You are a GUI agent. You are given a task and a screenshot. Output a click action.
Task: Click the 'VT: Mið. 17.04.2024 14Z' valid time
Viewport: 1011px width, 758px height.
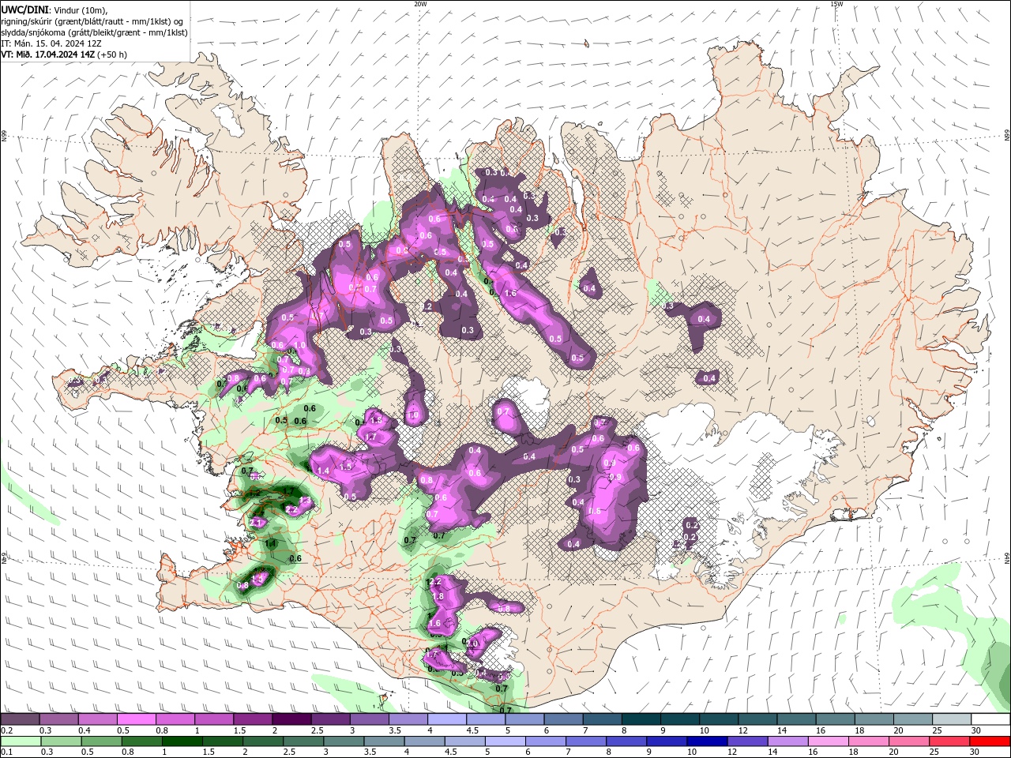tap(47, 54)
